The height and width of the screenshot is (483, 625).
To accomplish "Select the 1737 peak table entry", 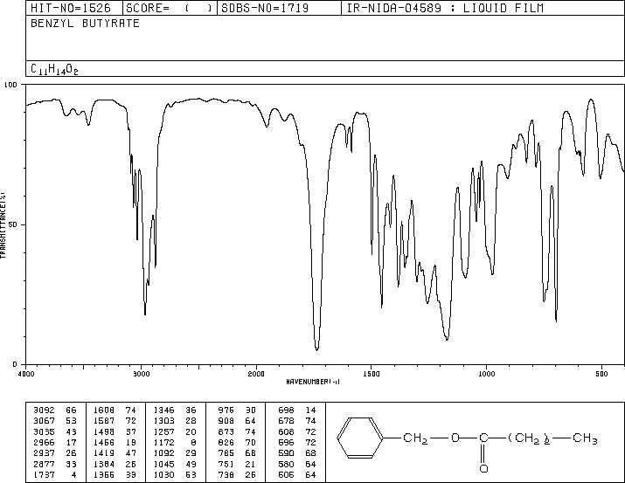I will [55, 474].
